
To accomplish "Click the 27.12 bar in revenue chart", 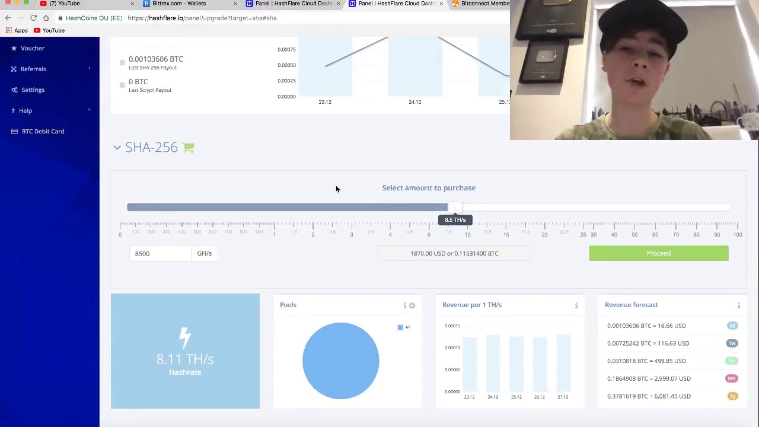I will tap(563, 363).
